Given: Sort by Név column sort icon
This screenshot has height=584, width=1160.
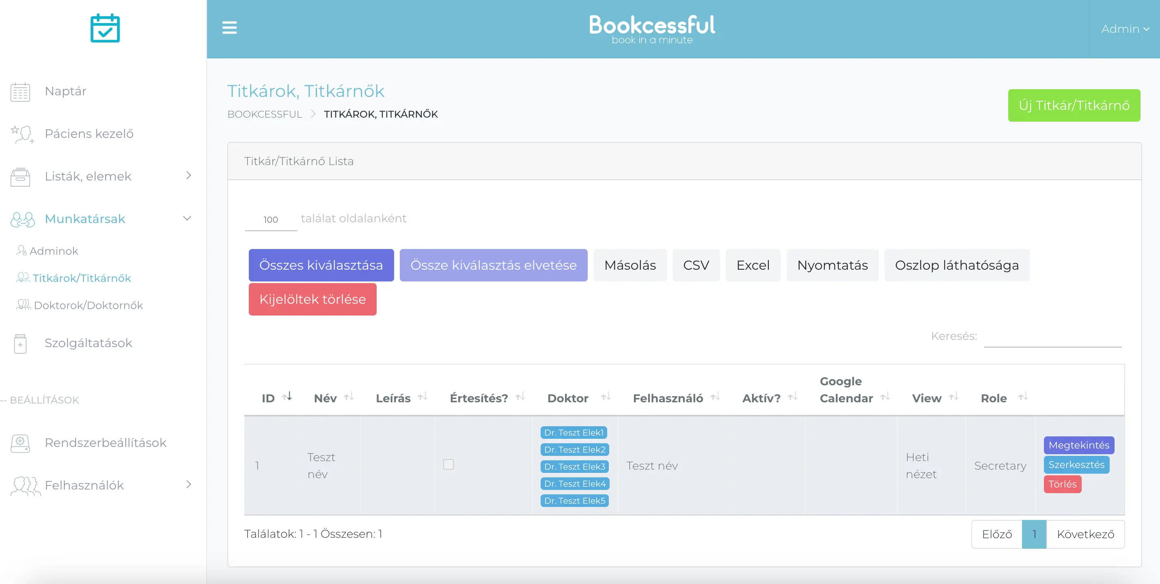Looking at the screenshot, I should (x=349, y=397).
